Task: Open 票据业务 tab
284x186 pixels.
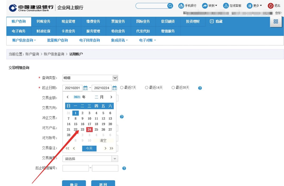Action: (x=118, y=22)
